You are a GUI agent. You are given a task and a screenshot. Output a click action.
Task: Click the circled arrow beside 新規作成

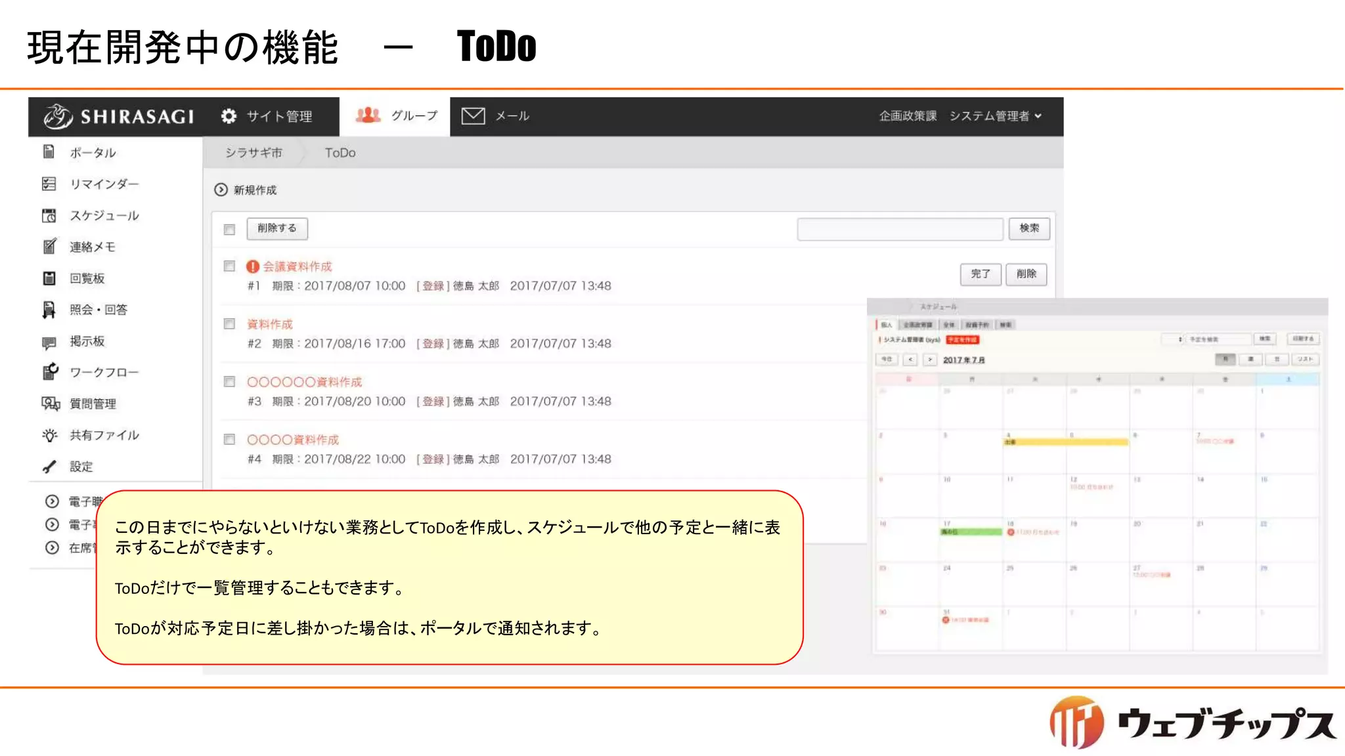(x=221, y=190)
